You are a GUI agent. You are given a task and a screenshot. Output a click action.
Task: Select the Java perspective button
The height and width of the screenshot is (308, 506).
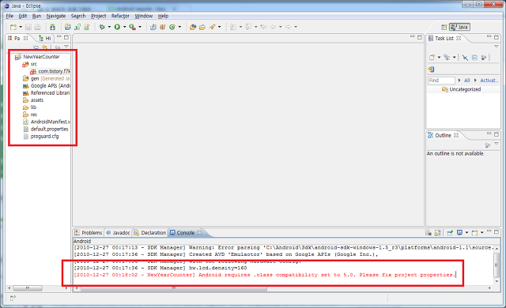tap(459, 27)
